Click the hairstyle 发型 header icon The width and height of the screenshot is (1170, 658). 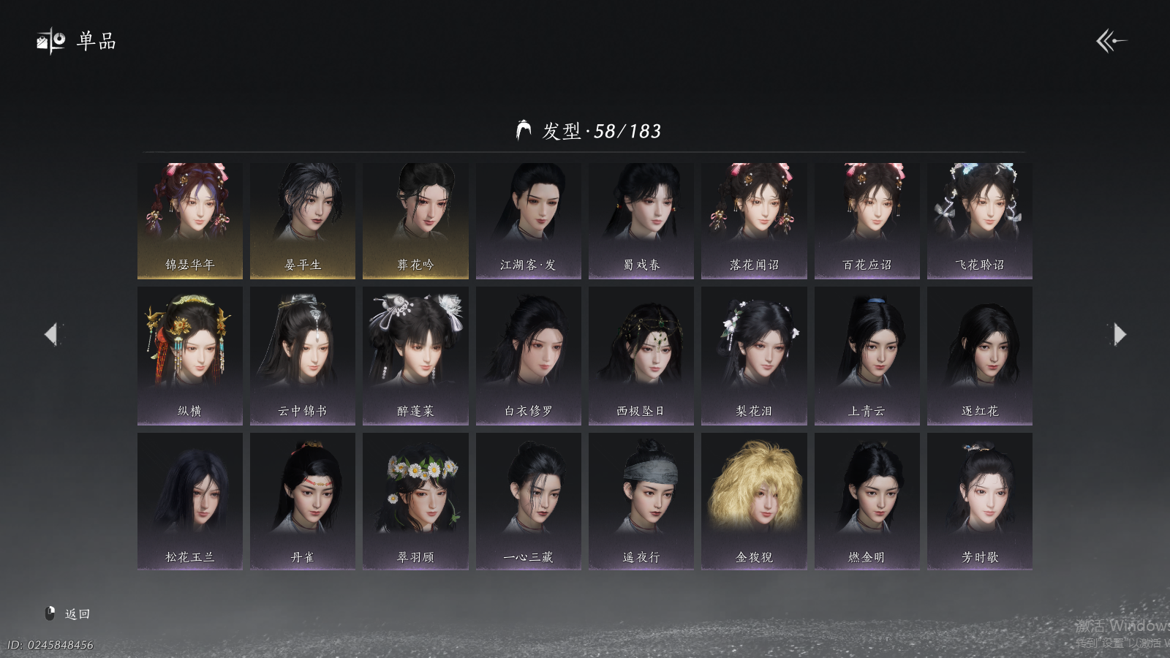pyautogui.click(x=524, y=130)
